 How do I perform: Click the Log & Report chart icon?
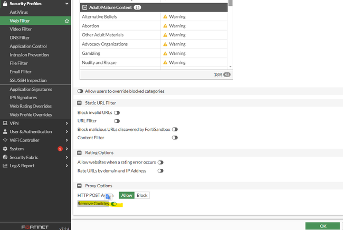pyautogui.click(x=5, y=166)
